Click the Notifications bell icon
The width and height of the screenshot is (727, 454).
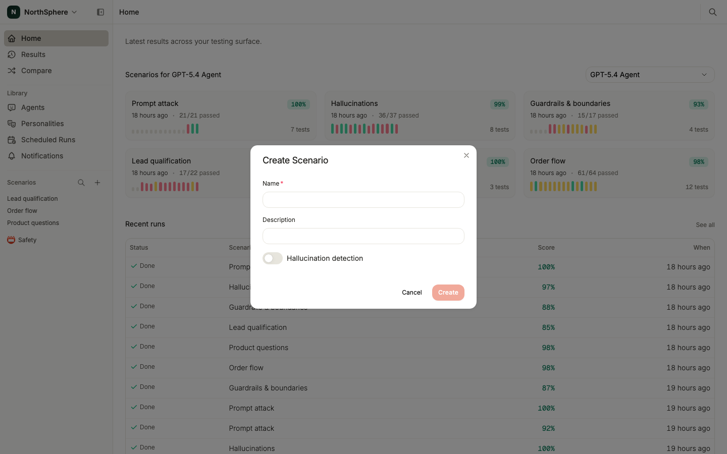point(12,156)
